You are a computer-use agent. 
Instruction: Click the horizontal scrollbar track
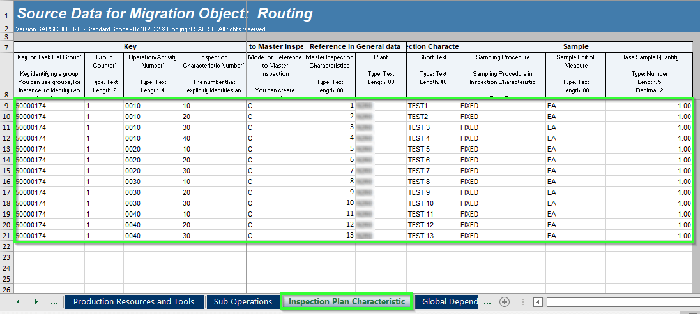click(623, 303)
